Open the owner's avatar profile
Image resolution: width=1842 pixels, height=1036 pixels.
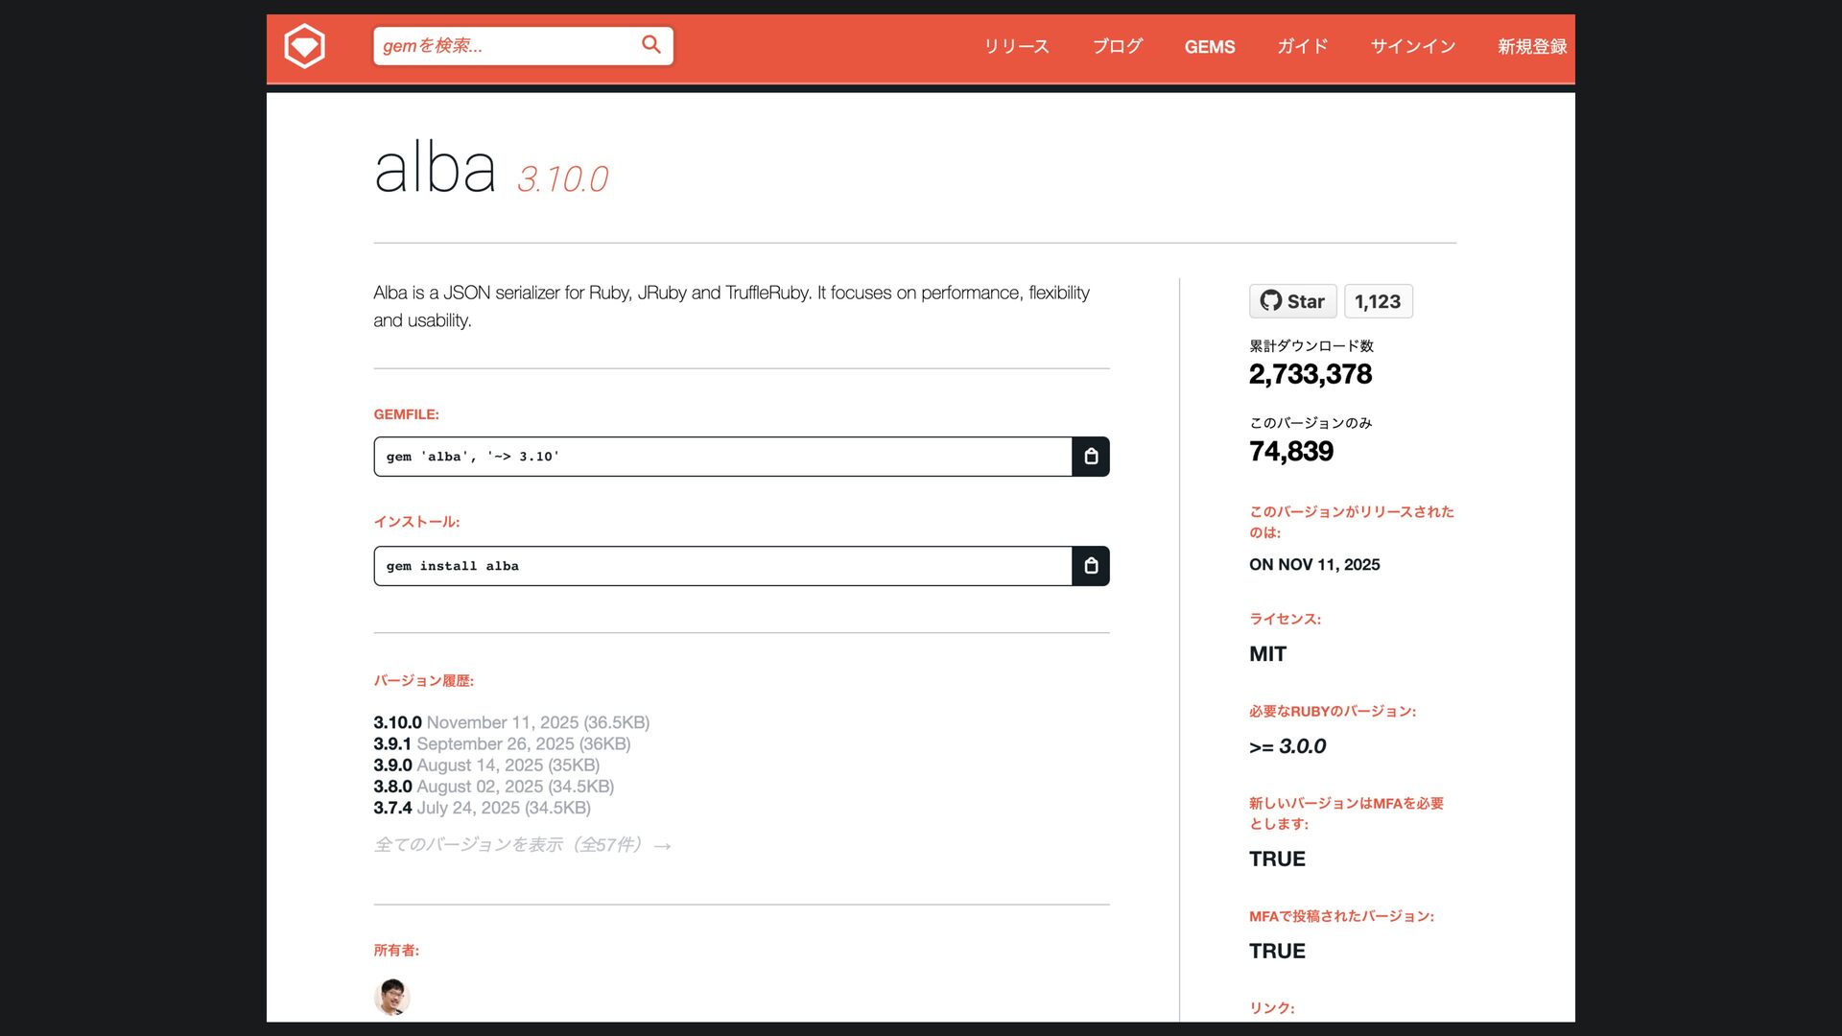(x=391, y=997)
